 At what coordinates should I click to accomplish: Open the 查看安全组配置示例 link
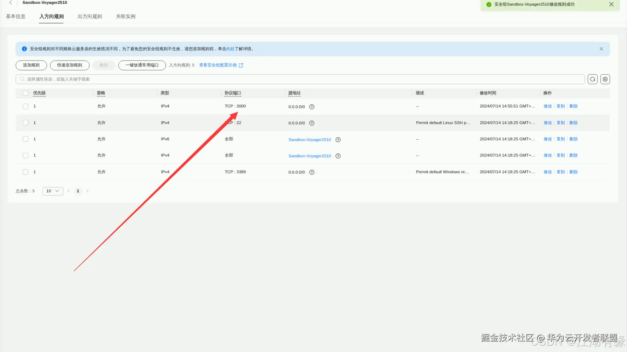pyautogui.click(x=218, y=65)
